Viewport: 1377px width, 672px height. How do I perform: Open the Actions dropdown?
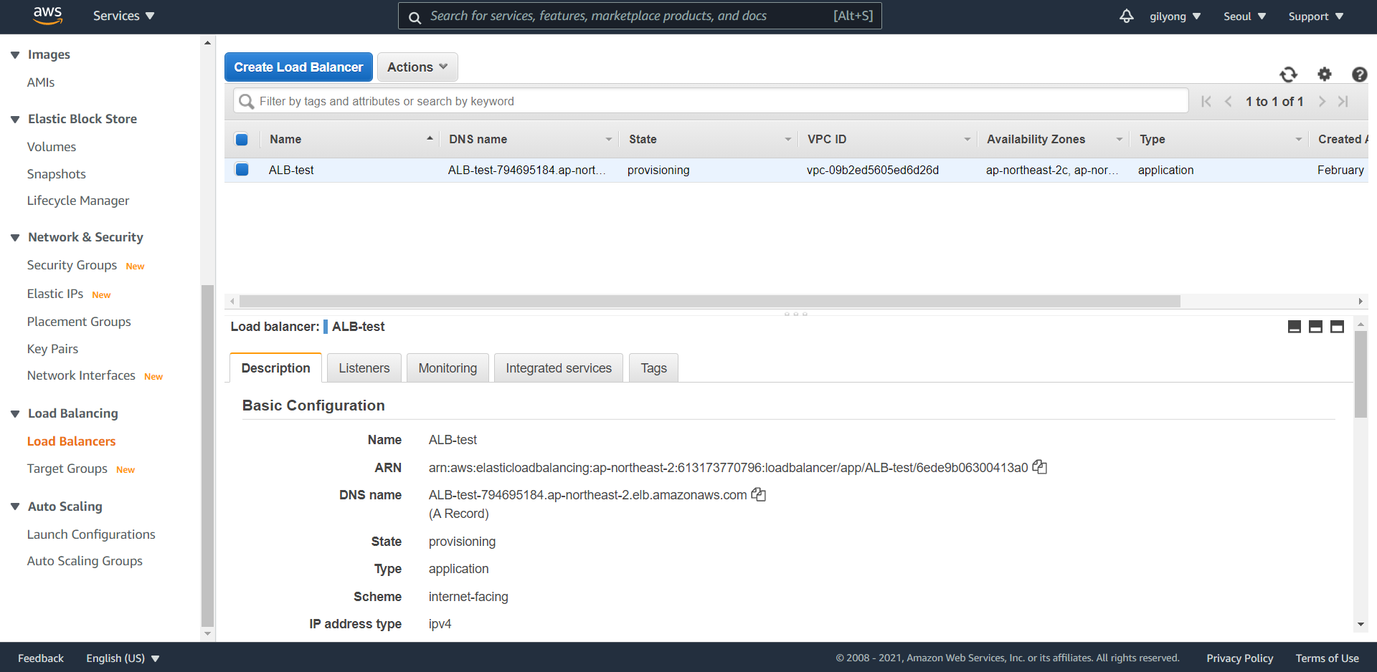[417, 67]
